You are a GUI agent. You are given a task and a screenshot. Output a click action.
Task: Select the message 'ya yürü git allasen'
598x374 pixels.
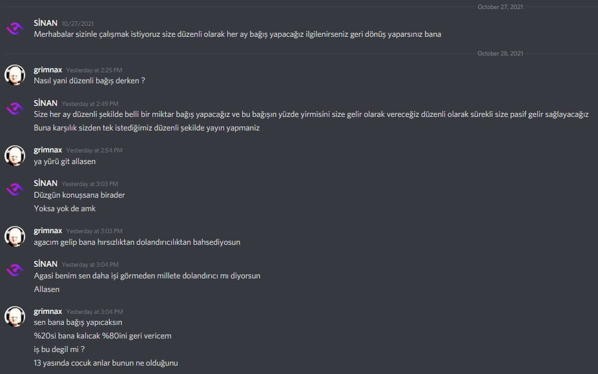tap(65, 161)
